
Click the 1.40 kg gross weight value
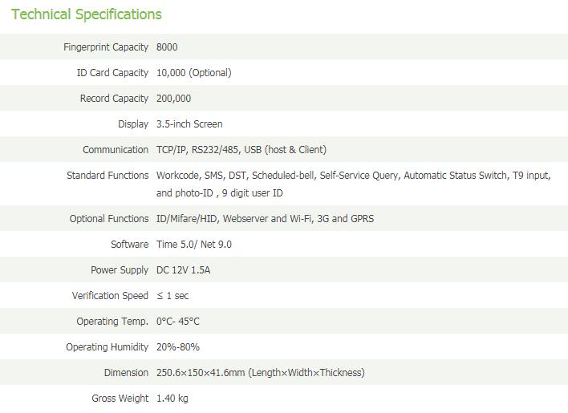coord(172,399)
